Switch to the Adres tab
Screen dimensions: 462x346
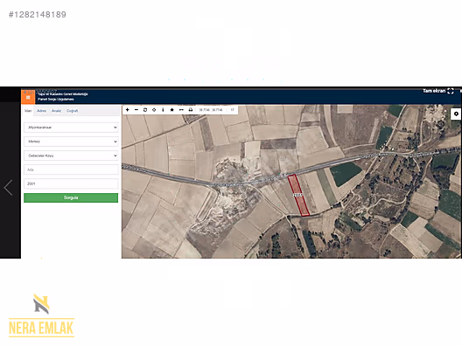pos(41,111)
